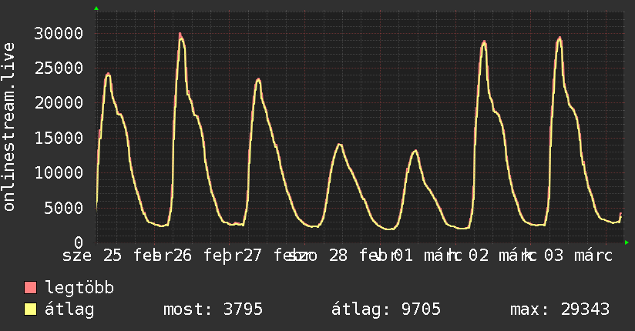Click the 10000 y-axis label
This screenshot has height=331, width=635.
59,172
